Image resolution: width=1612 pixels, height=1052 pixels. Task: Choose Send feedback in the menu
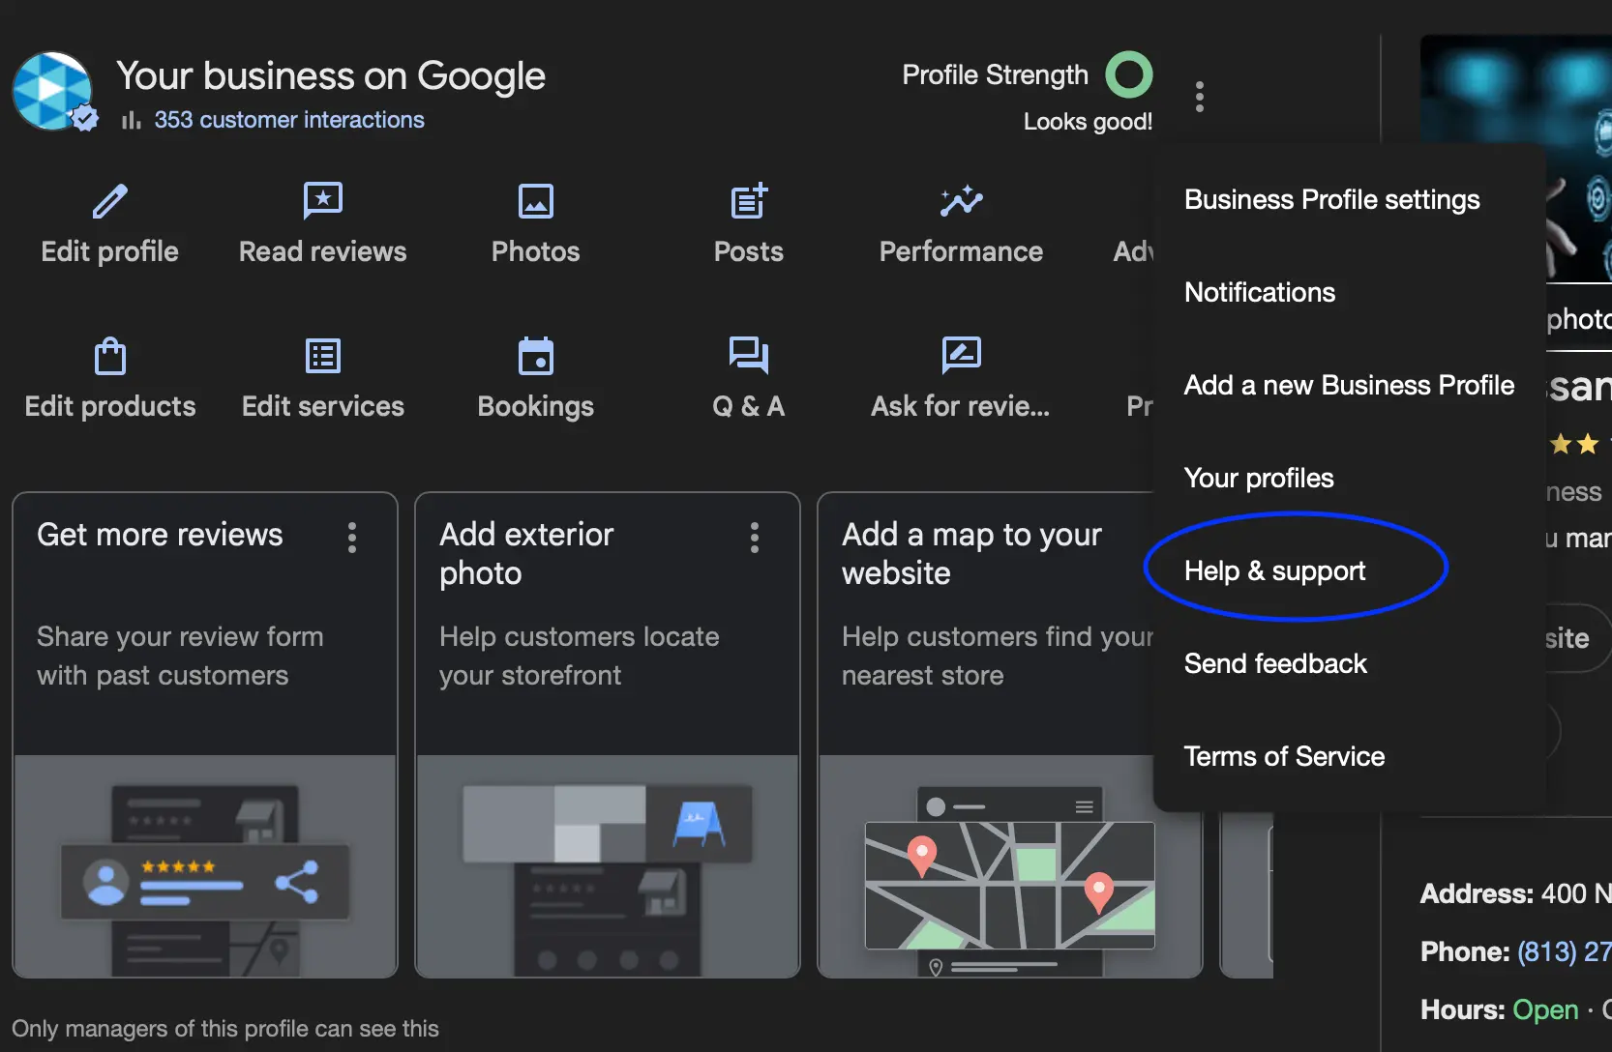[x=1275, y=663]
